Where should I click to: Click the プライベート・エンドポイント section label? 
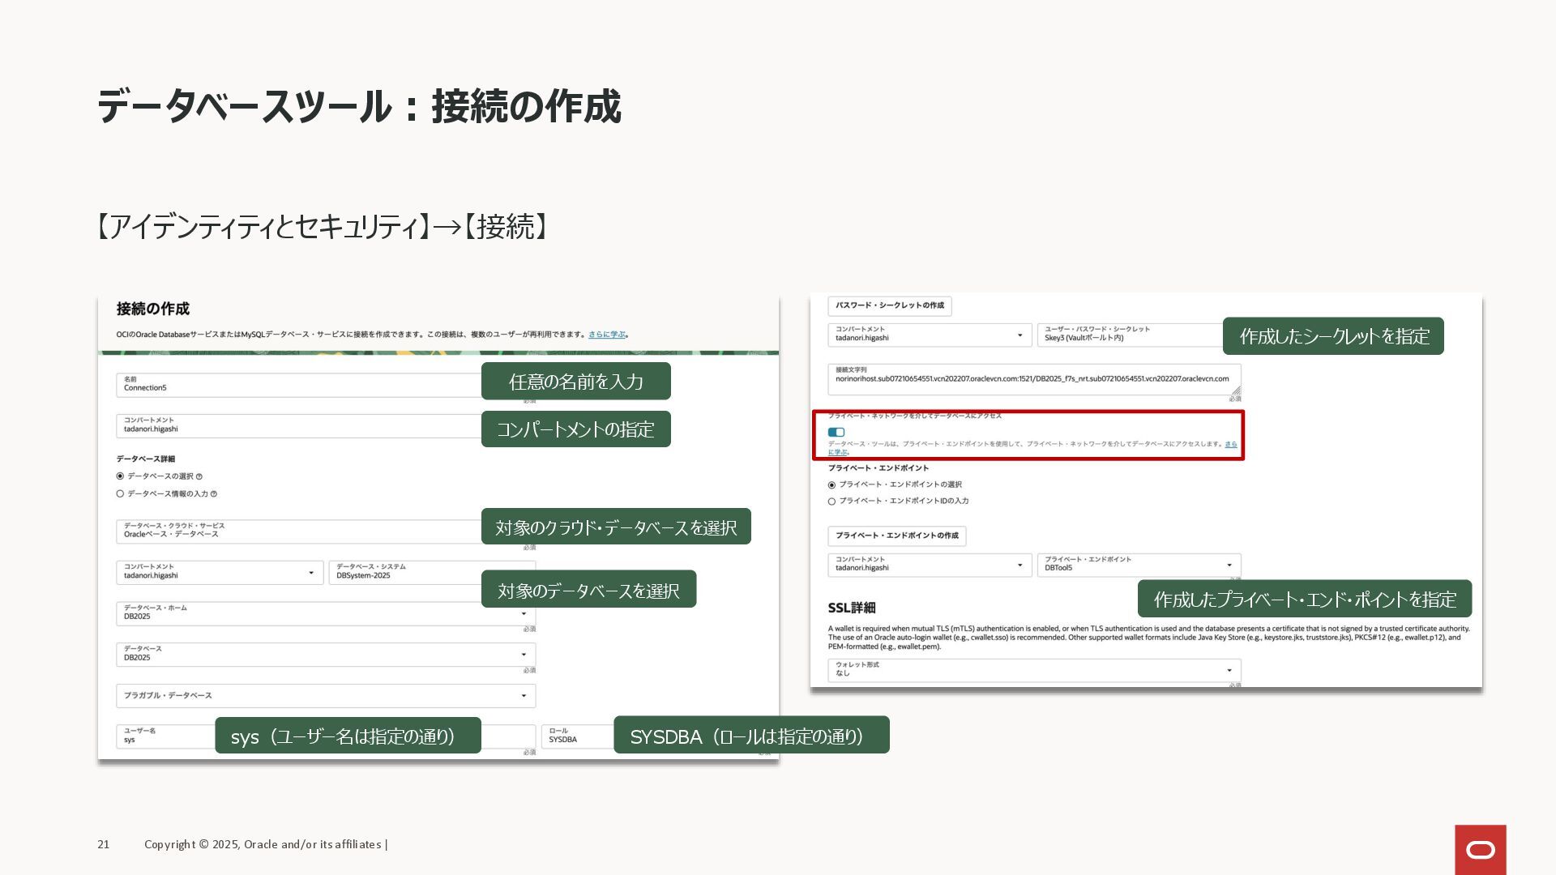[878, 468]
